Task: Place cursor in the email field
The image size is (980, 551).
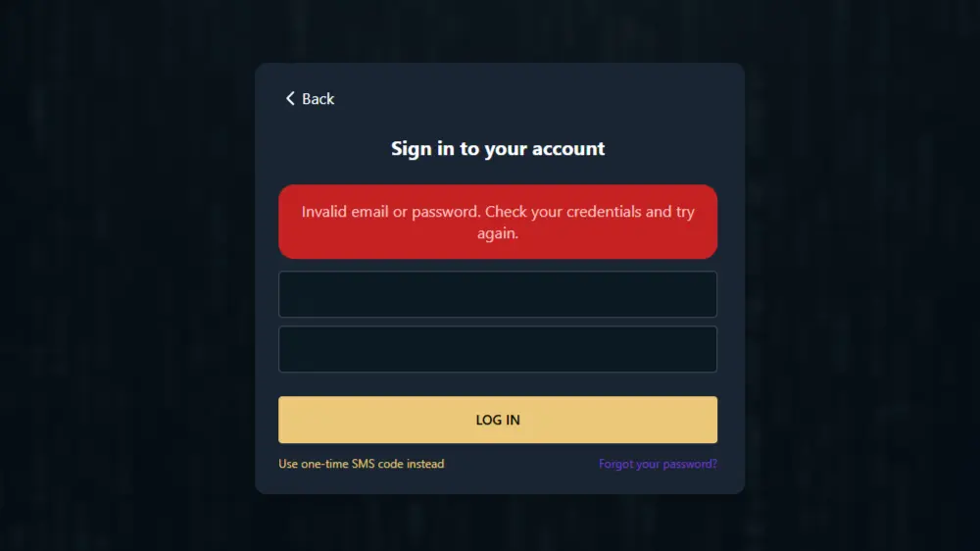Action: [498, 294]
